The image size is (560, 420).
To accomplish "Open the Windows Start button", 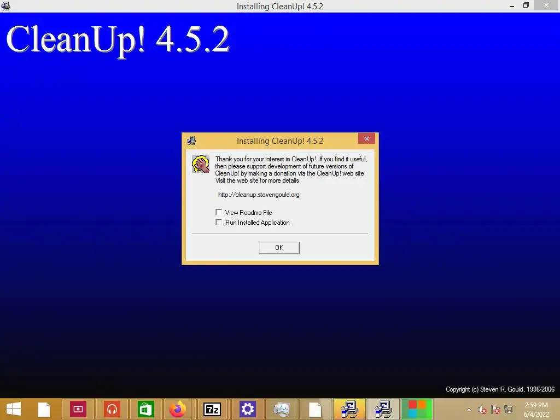I will click(14, 409).
